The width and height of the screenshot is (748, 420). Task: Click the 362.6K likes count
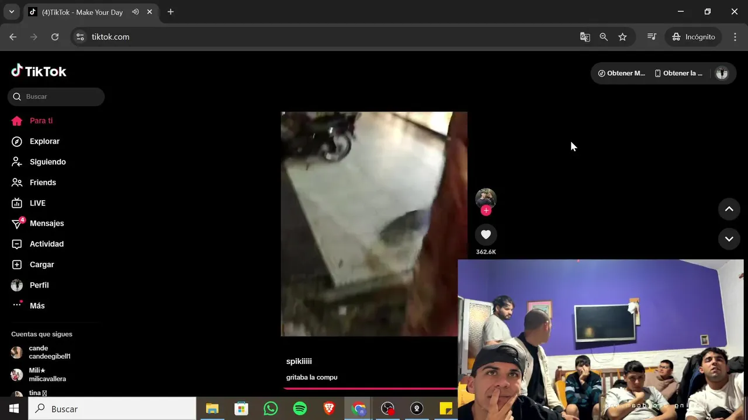[x=486, y=252]
